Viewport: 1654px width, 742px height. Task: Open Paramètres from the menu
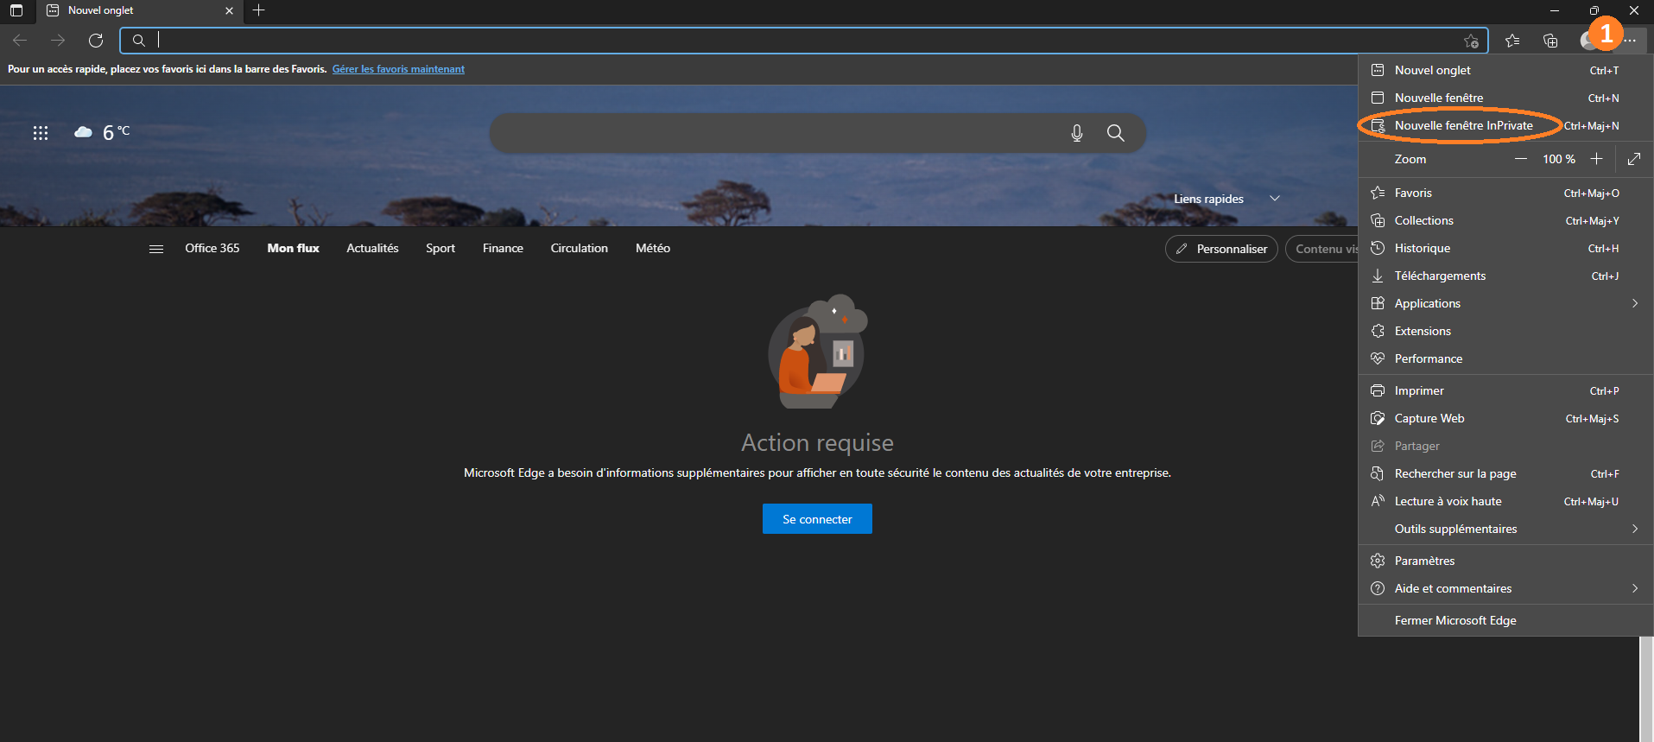1505,561
